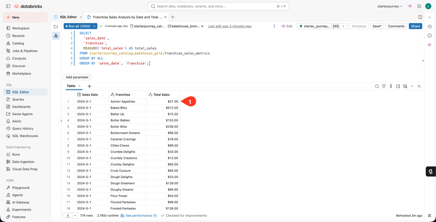Open download options dropdown arrow
This screenshot has width=436, height=222.
pos(75,215)
